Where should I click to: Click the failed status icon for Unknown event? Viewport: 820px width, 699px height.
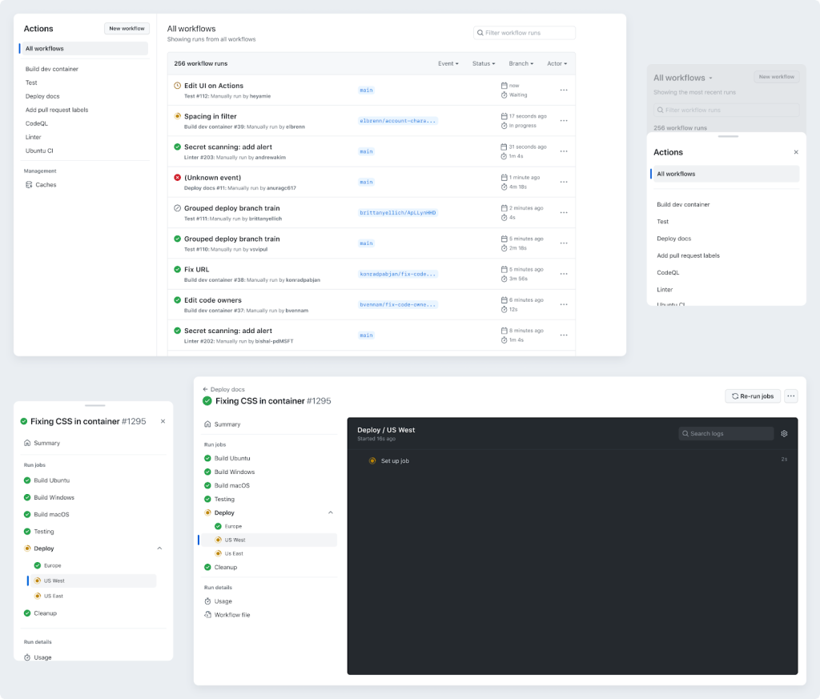click(x=177, y=178)
